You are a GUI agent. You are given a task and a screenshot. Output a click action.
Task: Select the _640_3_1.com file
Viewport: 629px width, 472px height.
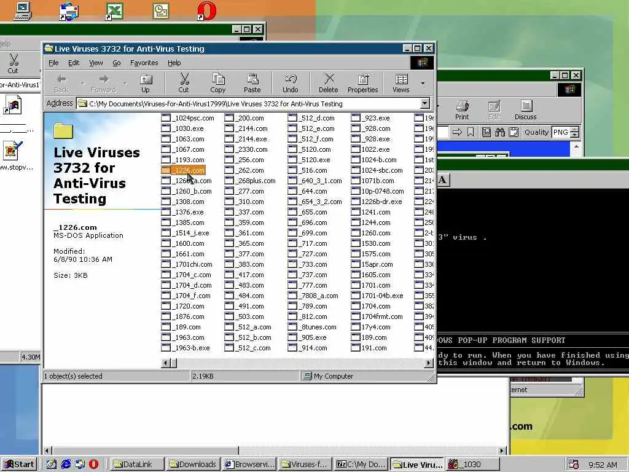coord(315,181)
